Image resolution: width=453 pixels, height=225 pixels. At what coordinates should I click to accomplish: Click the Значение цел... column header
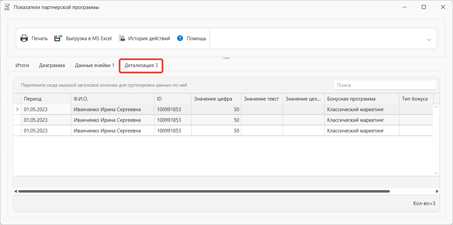click(x=303, y=99)
